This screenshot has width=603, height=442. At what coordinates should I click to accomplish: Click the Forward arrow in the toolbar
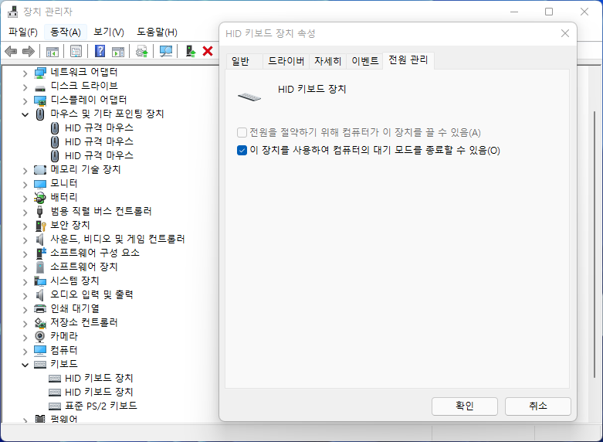[29, 51]
